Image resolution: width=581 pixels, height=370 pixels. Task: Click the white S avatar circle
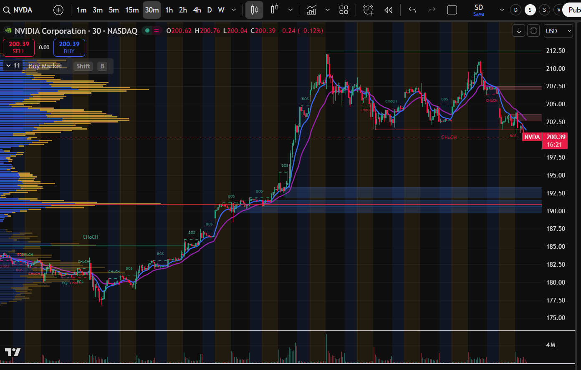coord(530,10)
